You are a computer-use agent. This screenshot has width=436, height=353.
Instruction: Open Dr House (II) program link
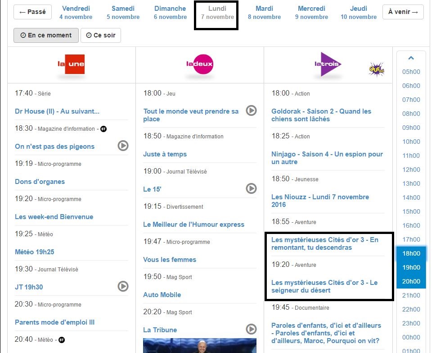point(57,111)
